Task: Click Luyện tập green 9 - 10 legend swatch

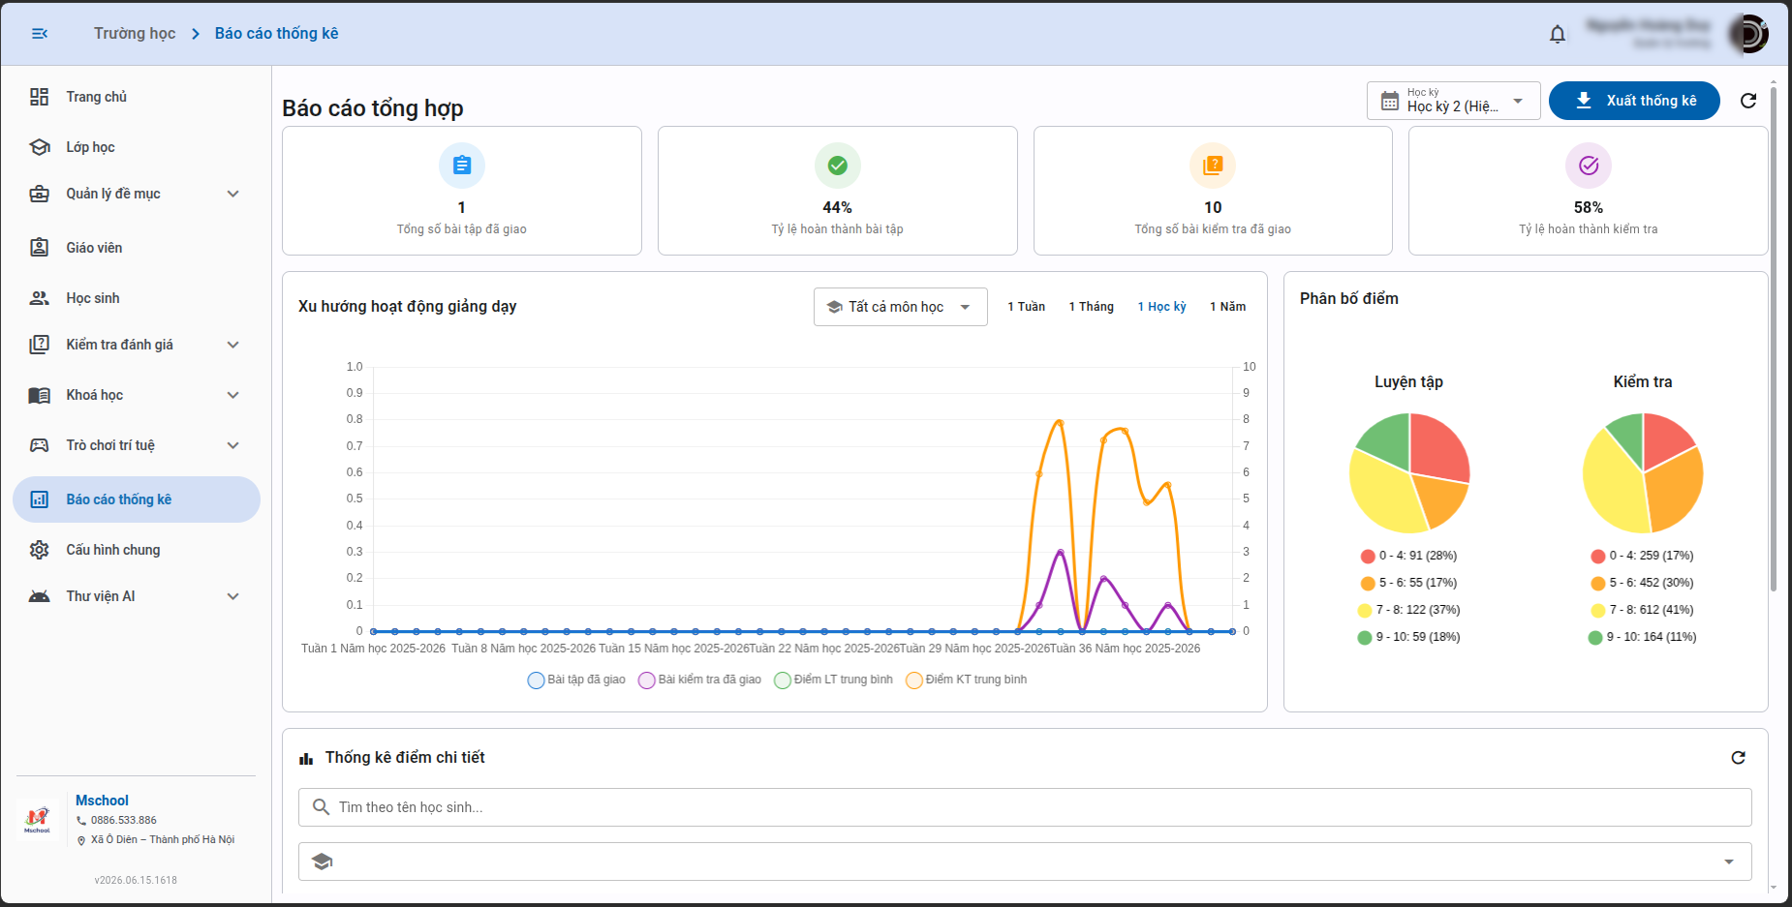Action: [1365, 638]
